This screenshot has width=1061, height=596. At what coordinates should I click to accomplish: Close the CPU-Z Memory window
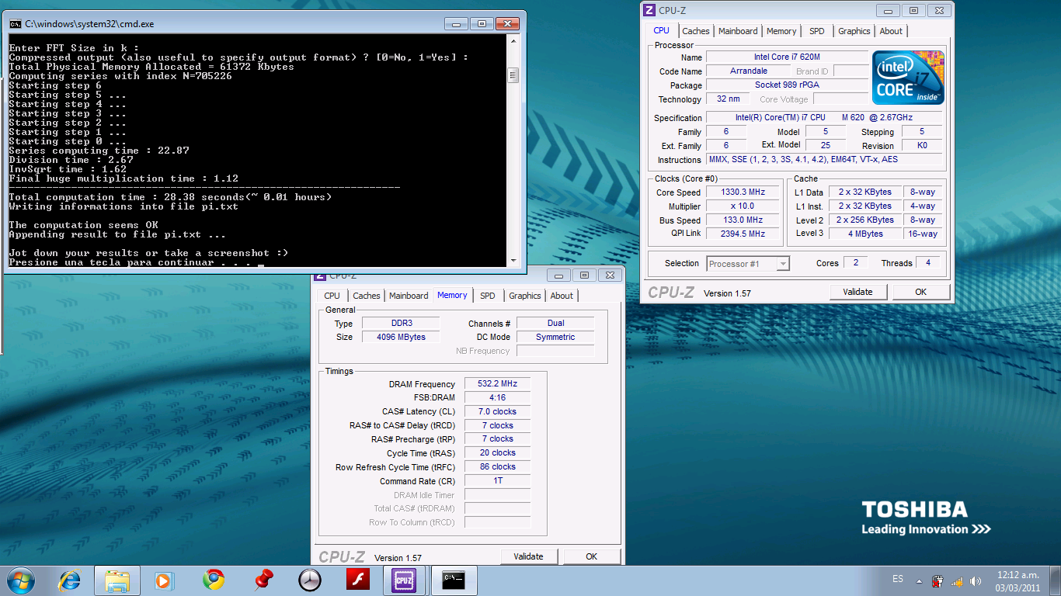[610, 275]
